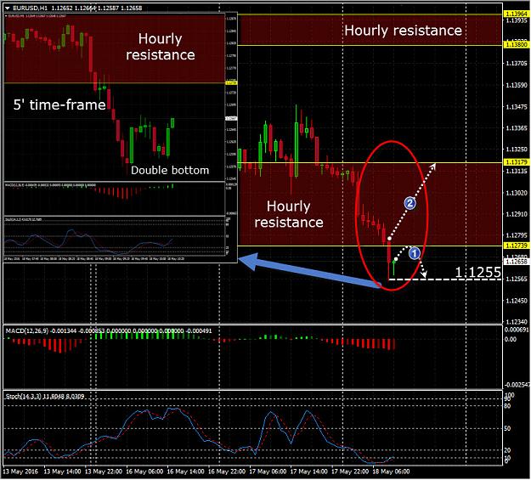Click the 18 May 06:00 time label
531x480 pixels.
[x=391, y=472]
